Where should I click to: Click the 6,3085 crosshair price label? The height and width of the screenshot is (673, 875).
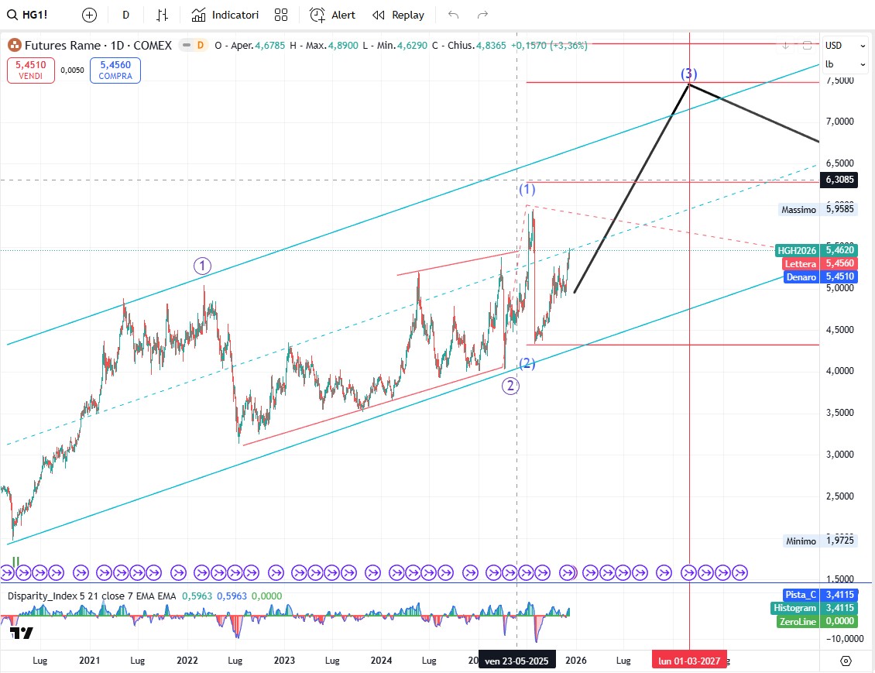(x=839, y=180)
